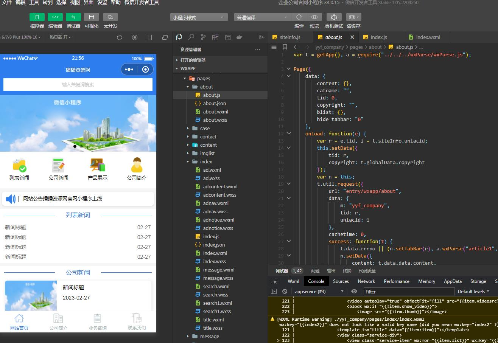Viewport: 498px width, 343px height.
Task: Open the search magnifier icon in sidebar
Action: click(191, 37)
